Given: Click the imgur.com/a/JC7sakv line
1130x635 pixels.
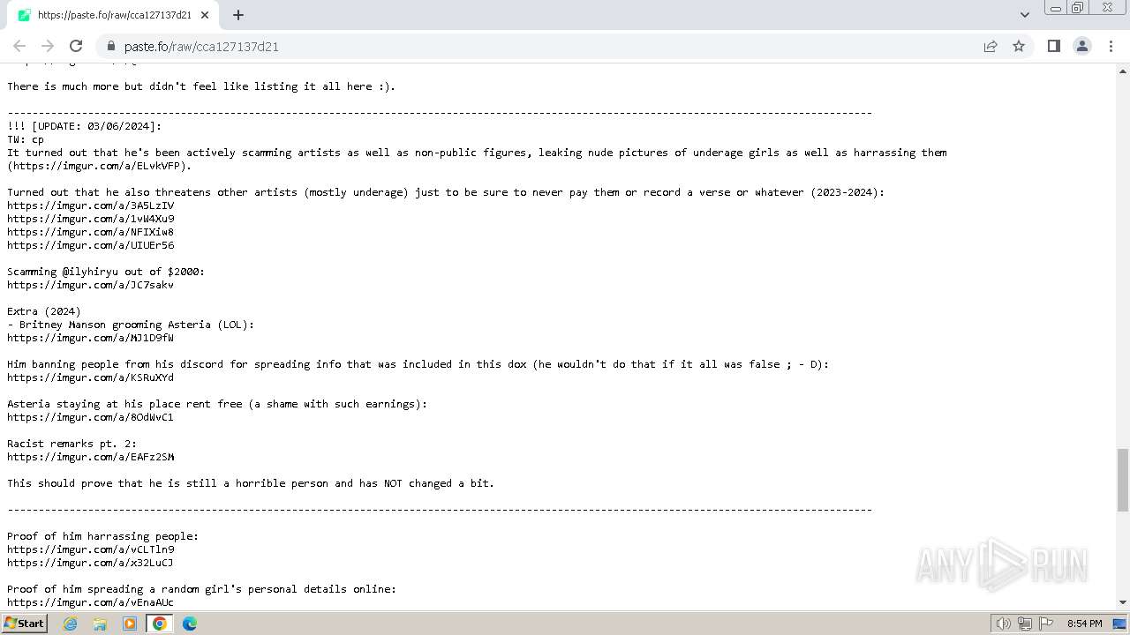Looking at the screenshot, I should [91, 285].
